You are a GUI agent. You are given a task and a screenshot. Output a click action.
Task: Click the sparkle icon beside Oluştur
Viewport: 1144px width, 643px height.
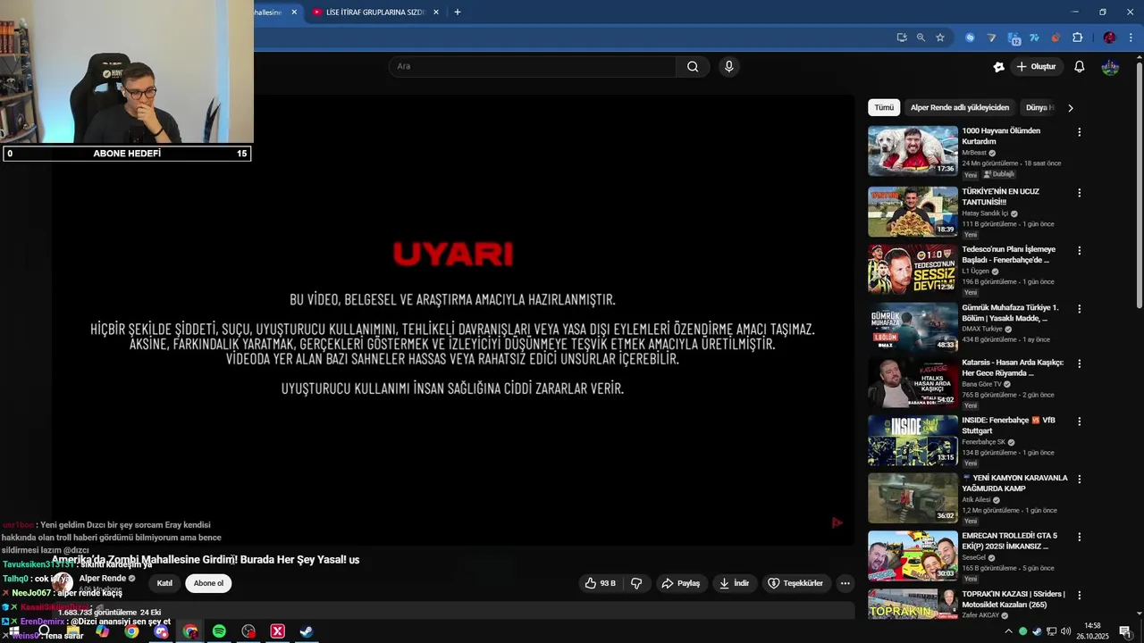[998, 67]
